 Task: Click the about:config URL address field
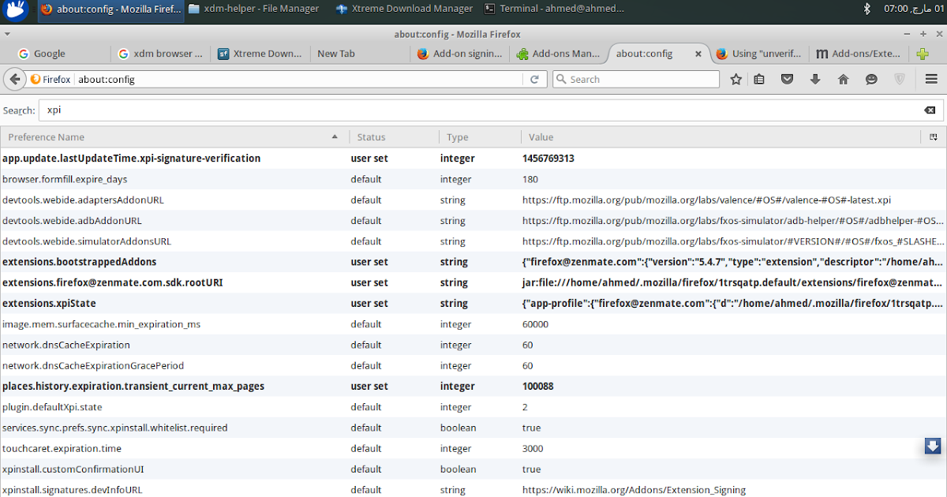300,79
